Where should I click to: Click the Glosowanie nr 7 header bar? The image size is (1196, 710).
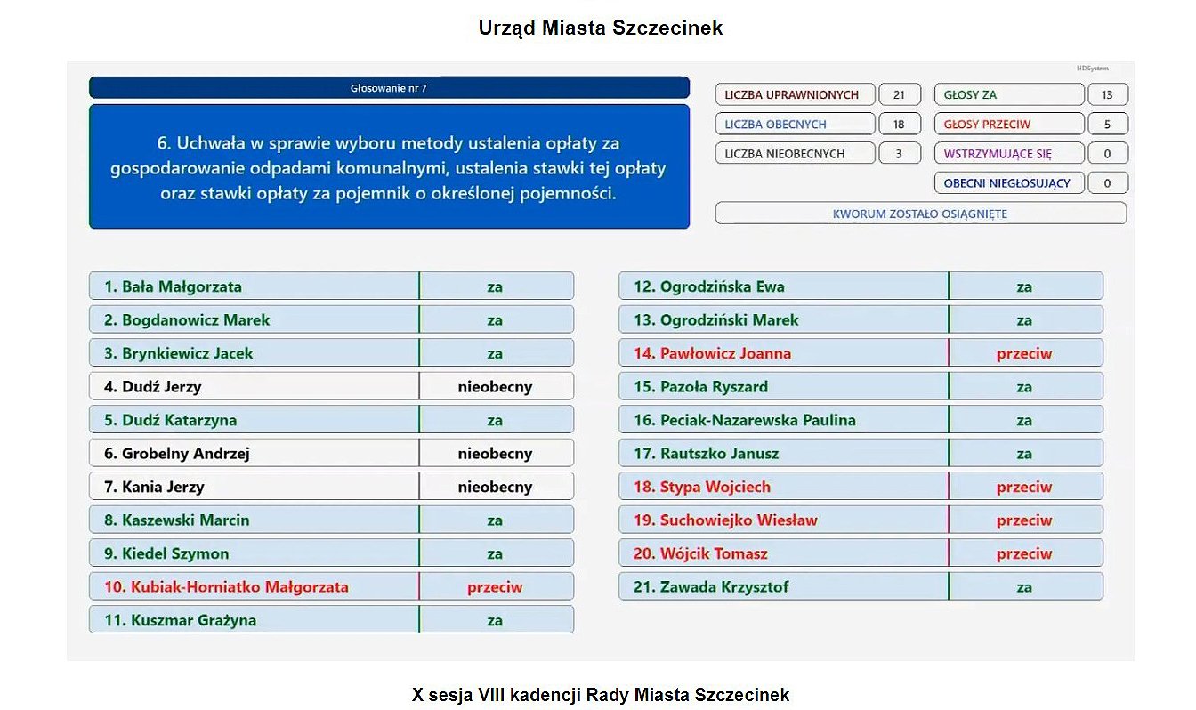click(x=389, y=88)
